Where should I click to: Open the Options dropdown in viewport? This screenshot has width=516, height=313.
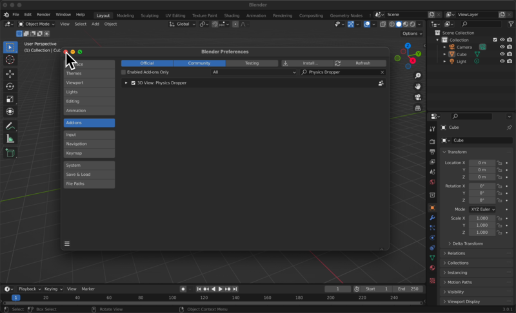coord(412,33)
